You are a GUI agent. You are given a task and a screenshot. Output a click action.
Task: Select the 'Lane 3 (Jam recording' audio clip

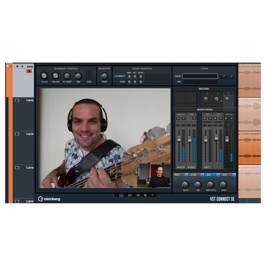(x=250, y=181)
